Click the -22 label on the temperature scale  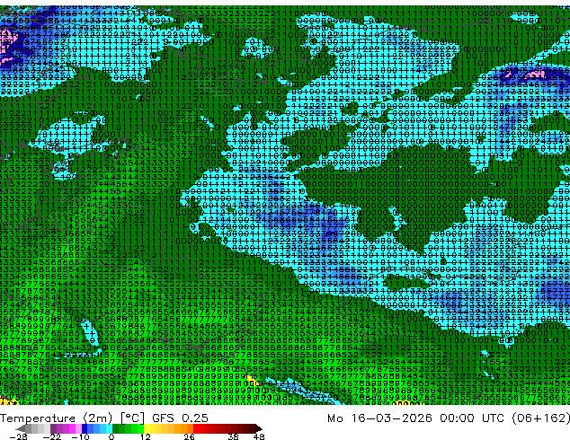52,436
